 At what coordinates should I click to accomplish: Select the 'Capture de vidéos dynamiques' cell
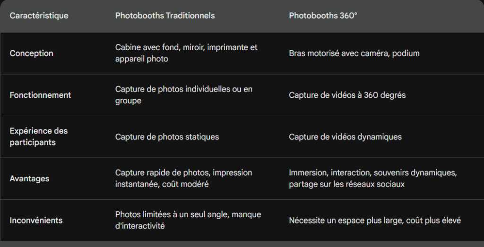[345, 137]
